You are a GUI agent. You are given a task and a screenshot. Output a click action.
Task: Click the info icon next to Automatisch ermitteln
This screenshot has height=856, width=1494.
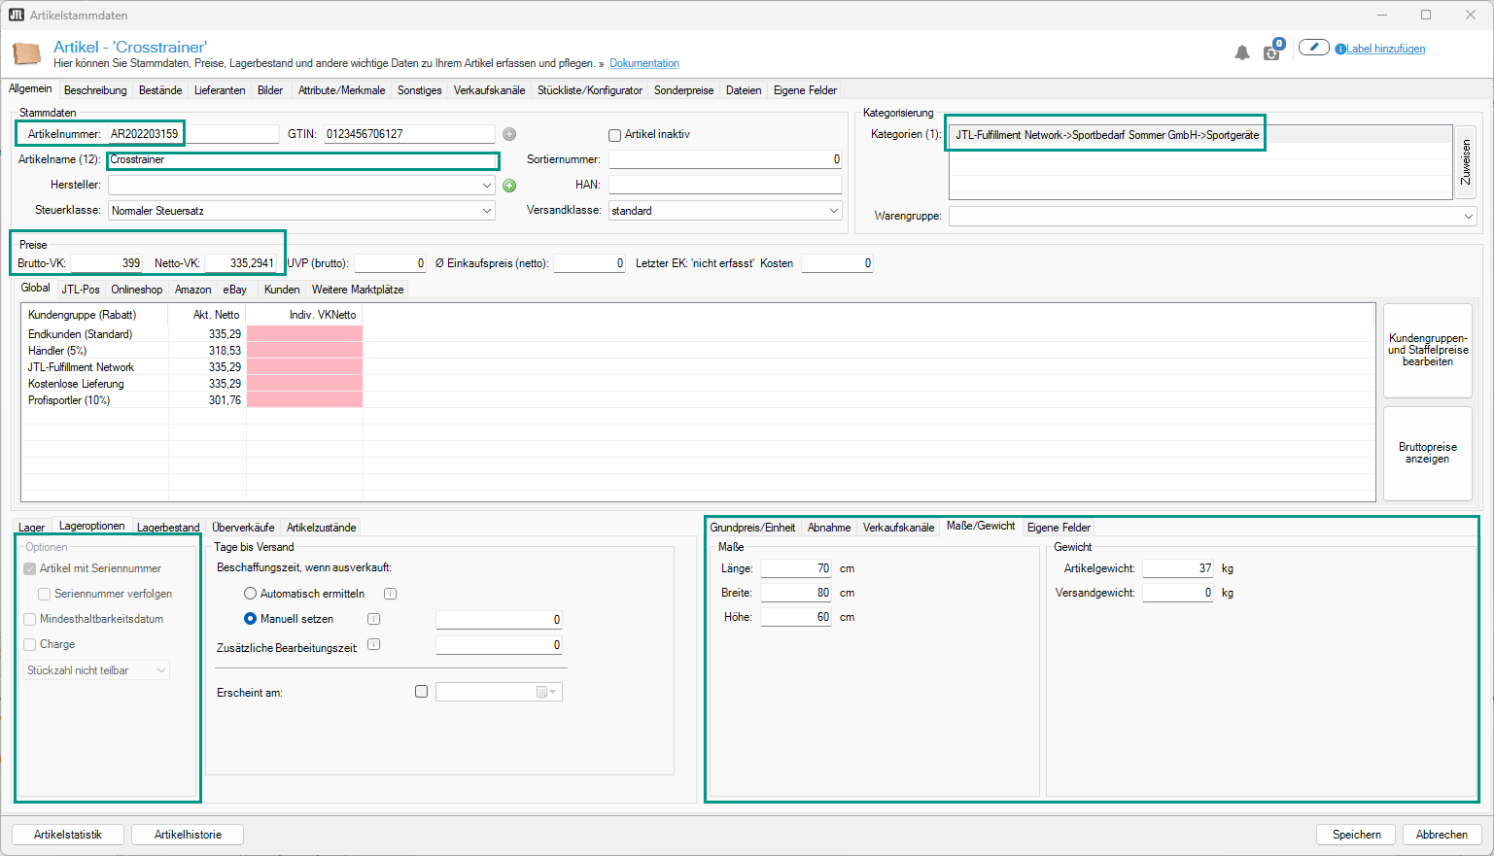tap(390, 594)
